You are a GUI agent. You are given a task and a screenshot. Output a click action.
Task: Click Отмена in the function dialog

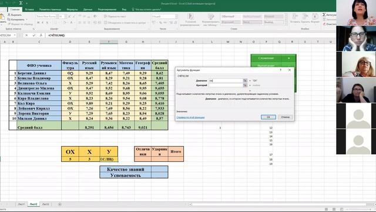(286, 117)
